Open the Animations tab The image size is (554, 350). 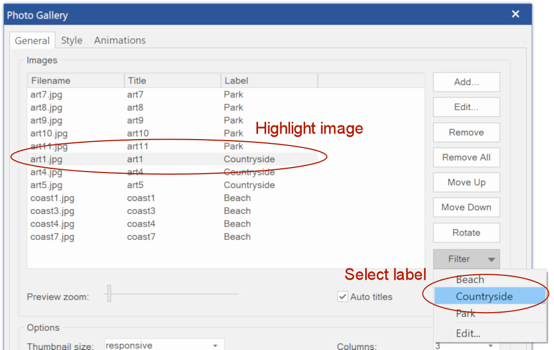click(120, 41)
